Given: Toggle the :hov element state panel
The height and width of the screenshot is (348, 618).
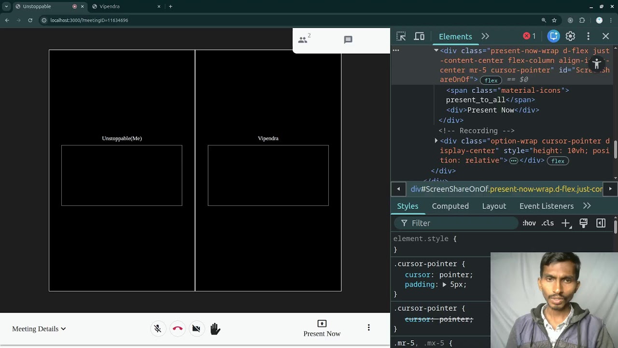Looking at the screenshot, I should (x=529, y=223).
